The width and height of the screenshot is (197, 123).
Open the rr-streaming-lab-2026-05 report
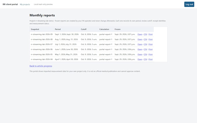click(x=140, y=54)
